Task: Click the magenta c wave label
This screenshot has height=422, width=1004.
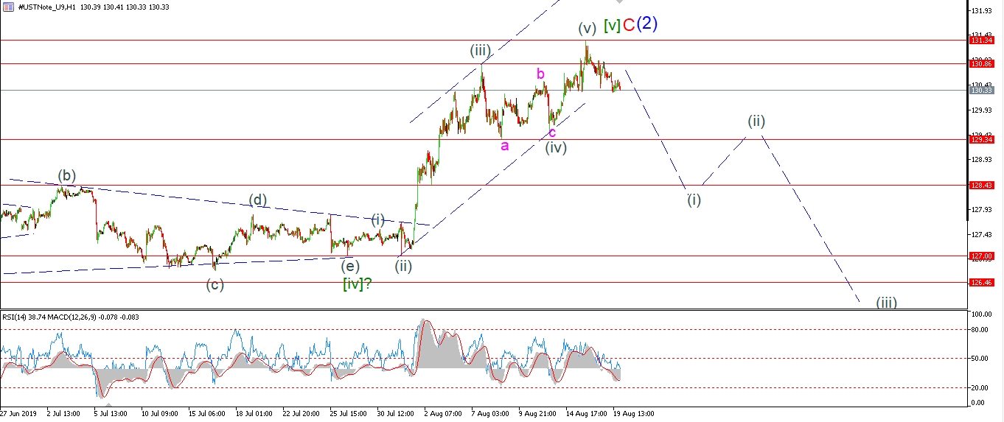Action: click(x=552, y=132)
